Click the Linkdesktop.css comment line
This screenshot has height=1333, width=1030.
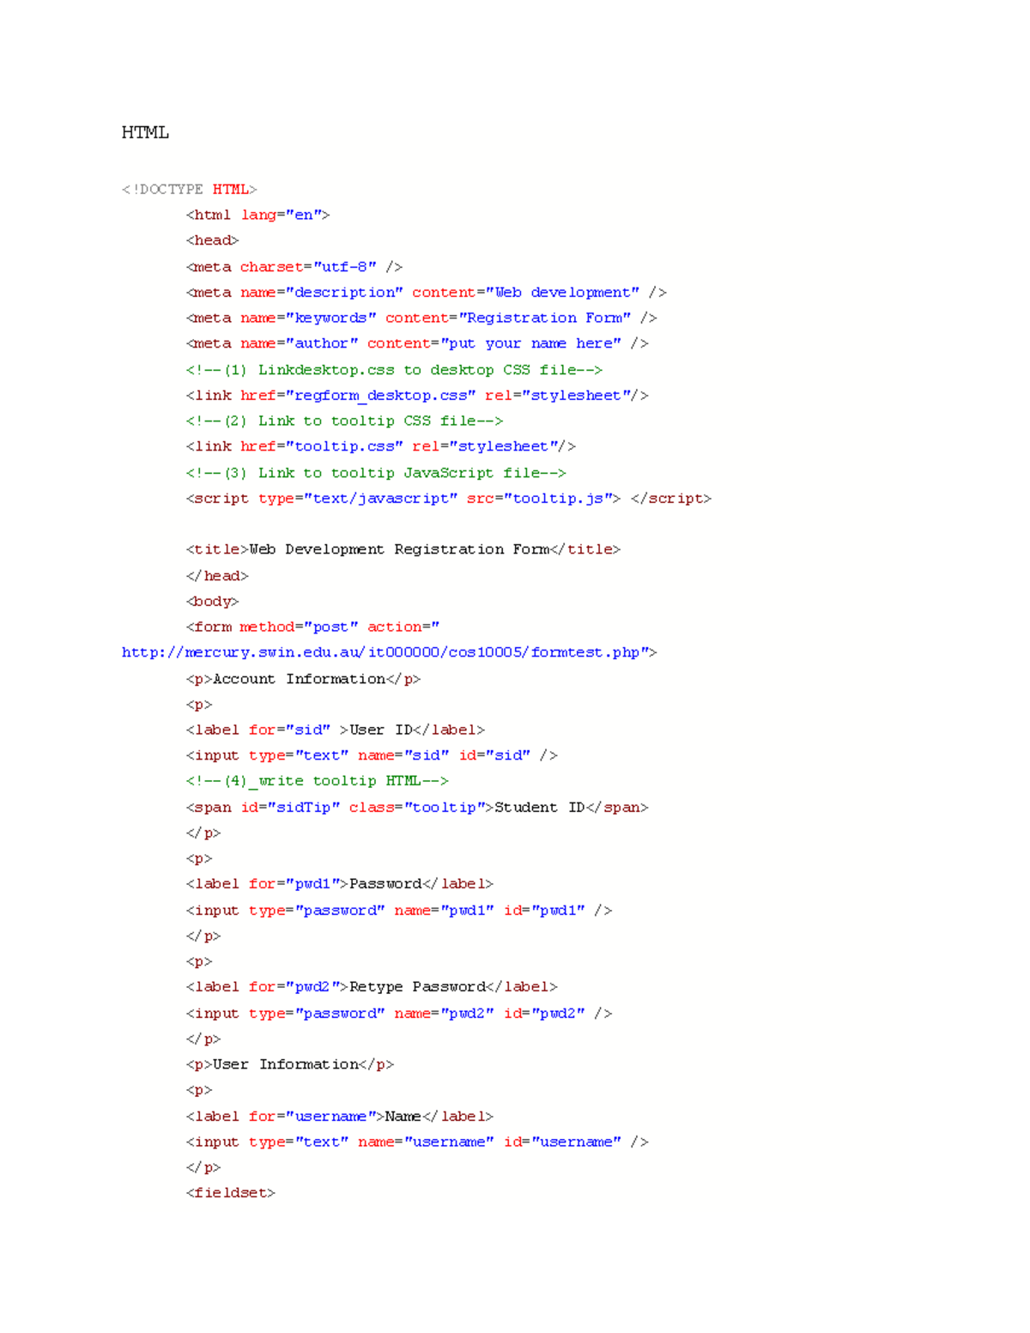click(395, 369)
